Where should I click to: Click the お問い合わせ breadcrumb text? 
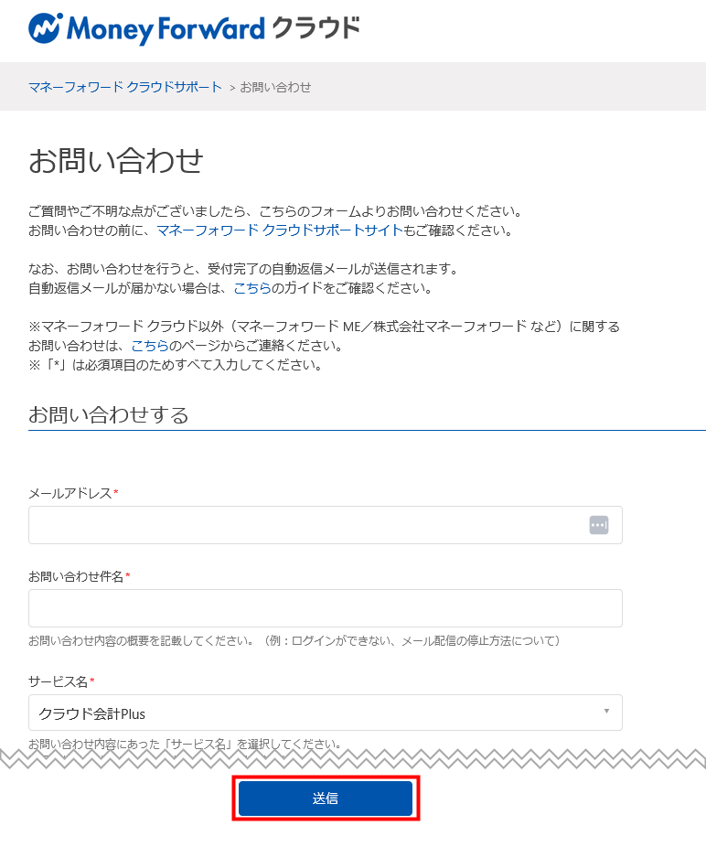point(275,87)
